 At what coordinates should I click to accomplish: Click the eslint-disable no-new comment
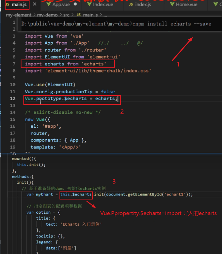coord(63,112)
